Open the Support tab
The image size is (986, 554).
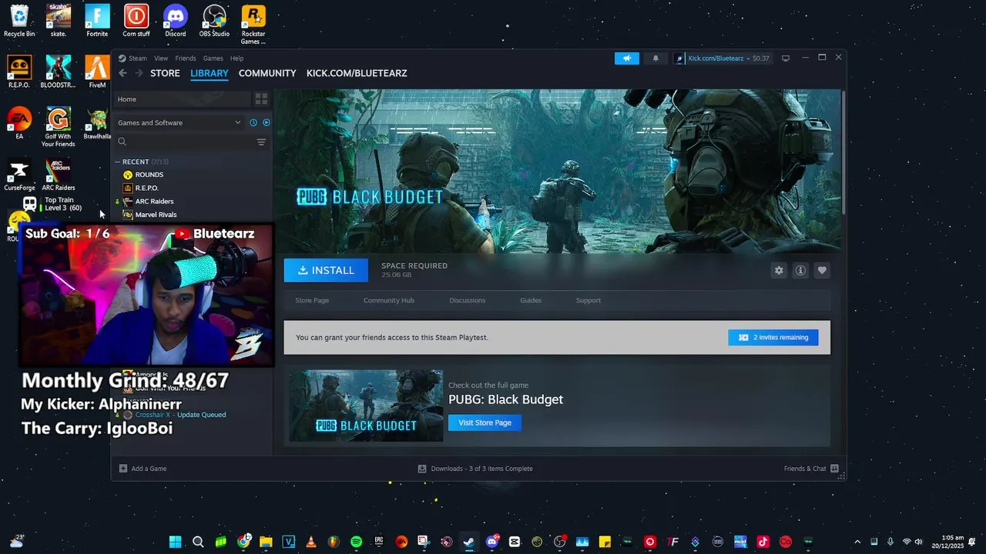coord(589,300)
